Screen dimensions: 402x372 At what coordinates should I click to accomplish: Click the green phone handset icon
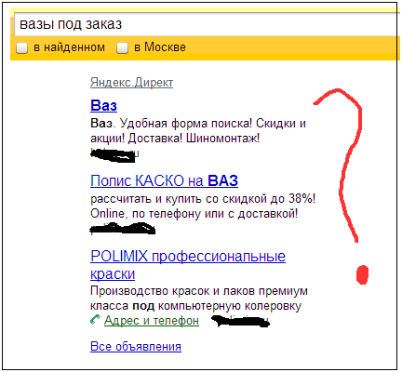pos(96,319)
